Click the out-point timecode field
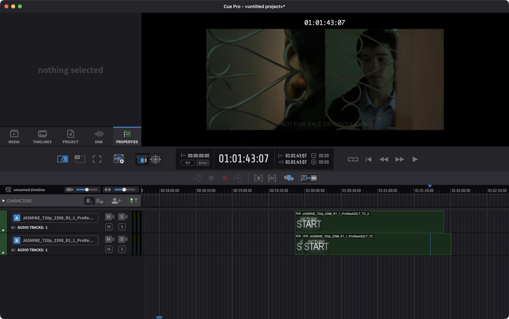 (296, 162)
